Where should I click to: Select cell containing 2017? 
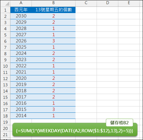click(21, 97)
